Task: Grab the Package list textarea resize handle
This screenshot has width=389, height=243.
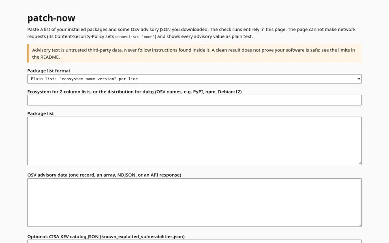Action: point(360,163)
